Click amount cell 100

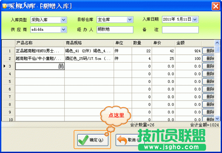(188, 58)
